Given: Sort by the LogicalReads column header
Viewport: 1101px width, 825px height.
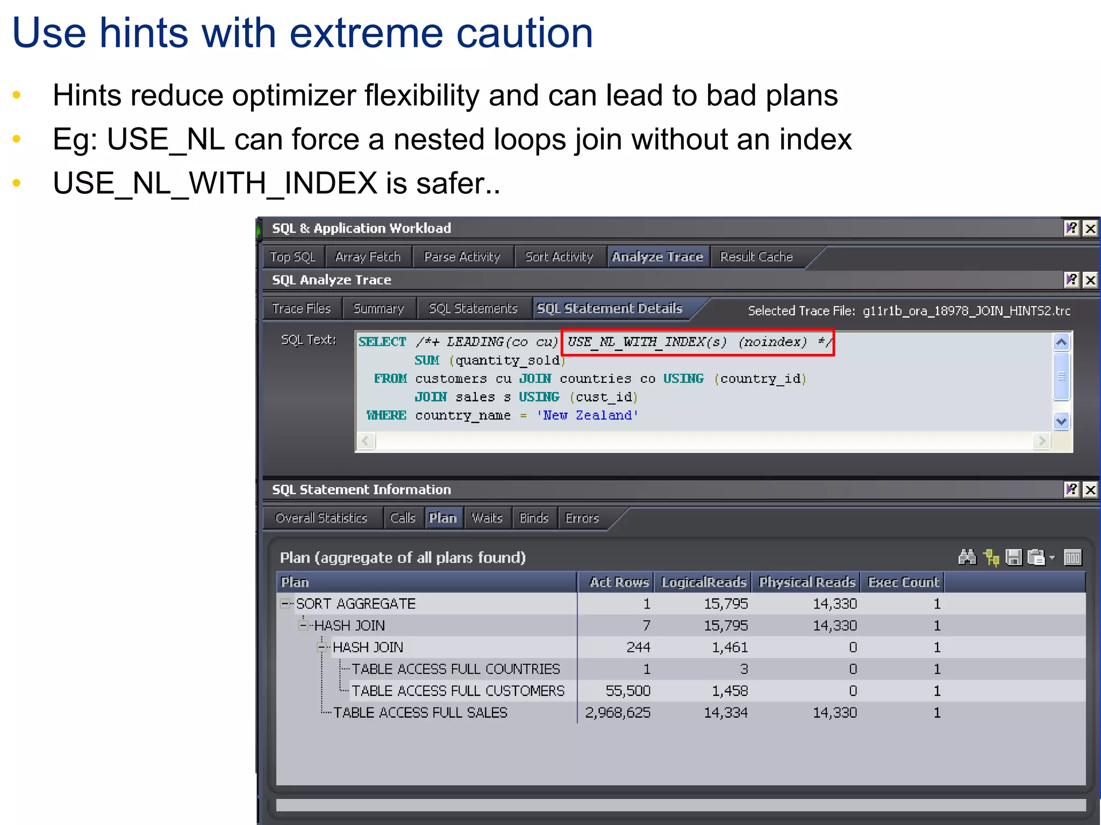Looking at the screenshot, I should (703, 582).
